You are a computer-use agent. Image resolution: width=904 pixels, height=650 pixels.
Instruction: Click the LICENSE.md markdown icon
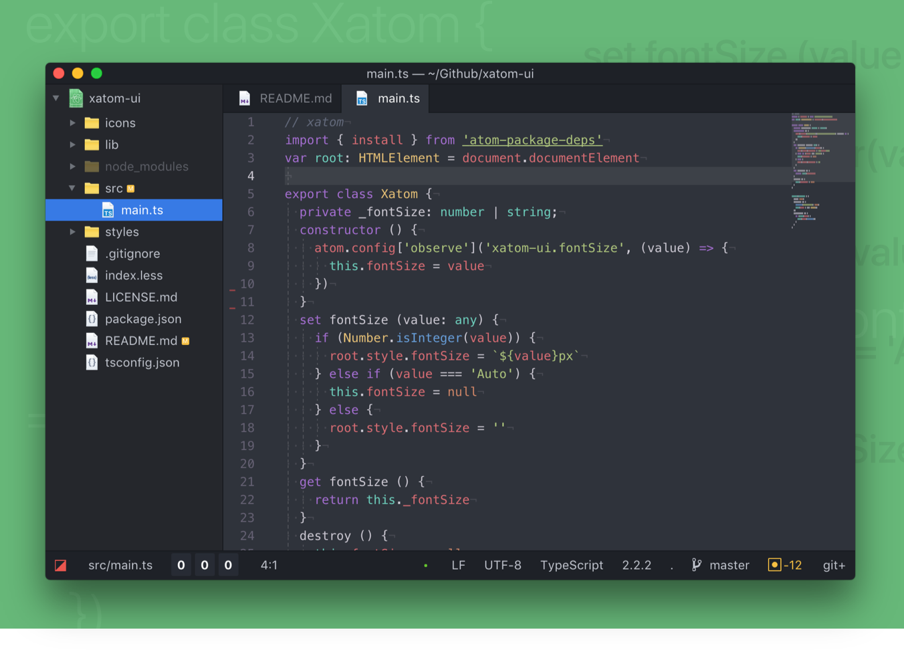point(92,297)
